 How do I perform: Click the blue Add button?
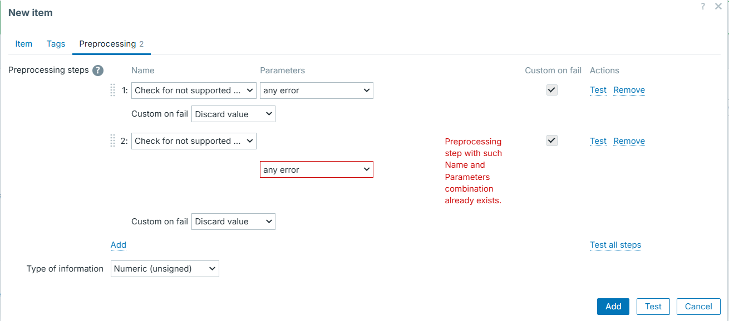coord(613,307)
